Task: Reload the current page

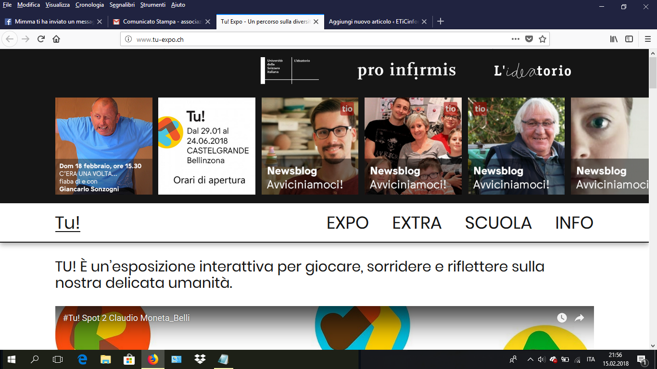Action: (41, 39)
